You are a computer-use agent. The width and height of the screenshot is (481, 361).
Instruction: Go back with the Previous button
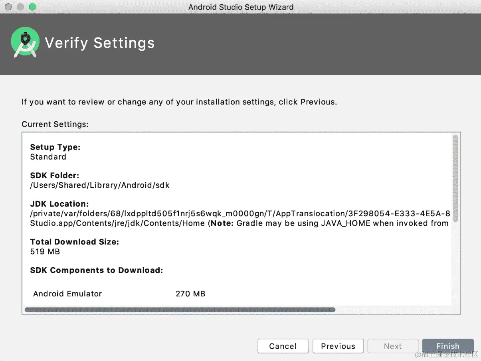point(338,346)
